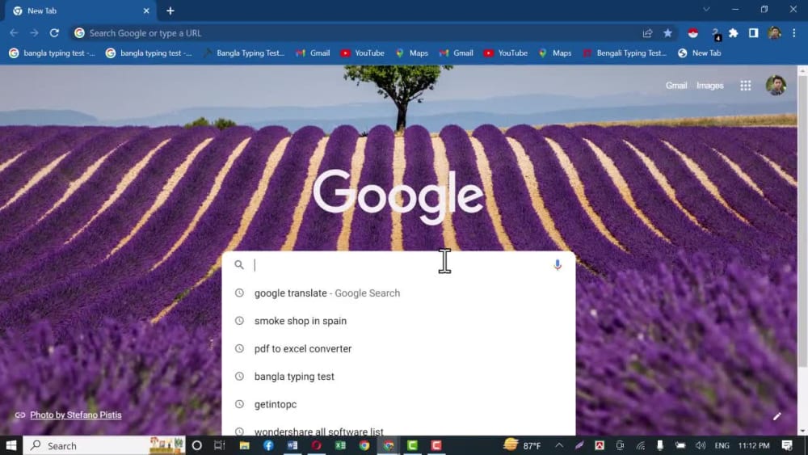Select 'getintopc' suggestion
This screenshot has height=455, width=808.
pyautogui.click(x=399, y=404)
